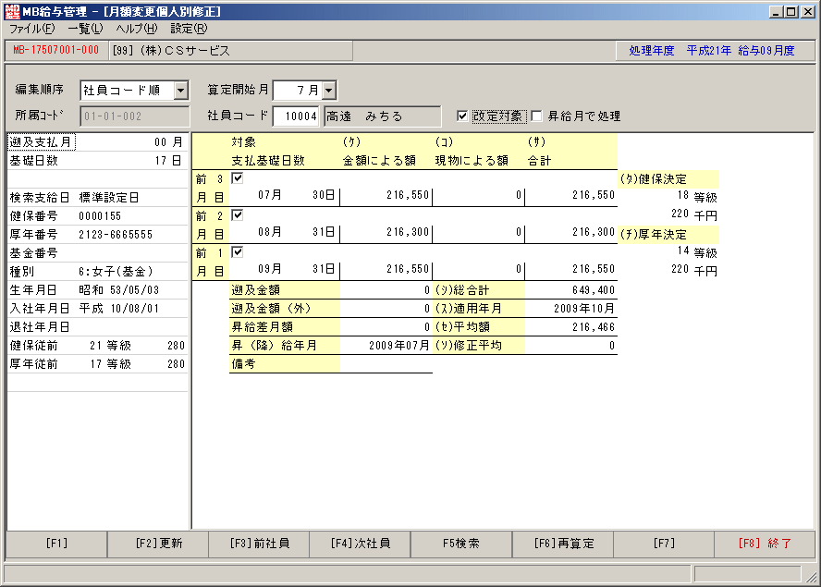Enable the 昇給月で処理 checkbox
The width and height of the screenshot is (821, 587).
pyautogui.click(x=536, y=116)
